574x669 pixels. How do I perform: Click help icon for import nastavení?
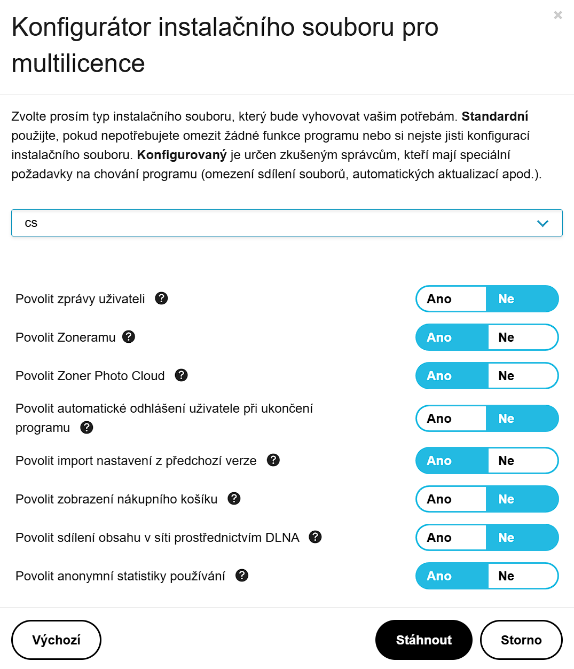[273, 460]
